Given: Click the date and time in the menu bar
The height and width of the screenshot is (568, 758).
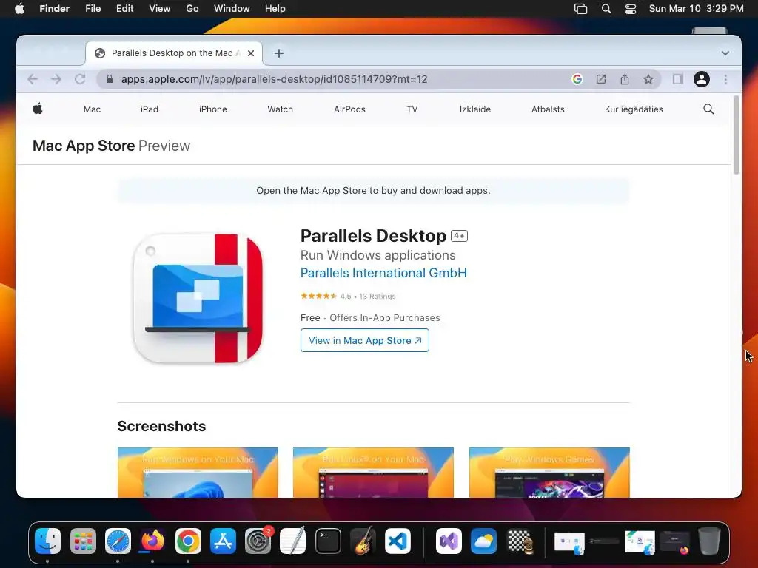Looking at the screenshot, I should pyautogui.click(x=696, y=8).
